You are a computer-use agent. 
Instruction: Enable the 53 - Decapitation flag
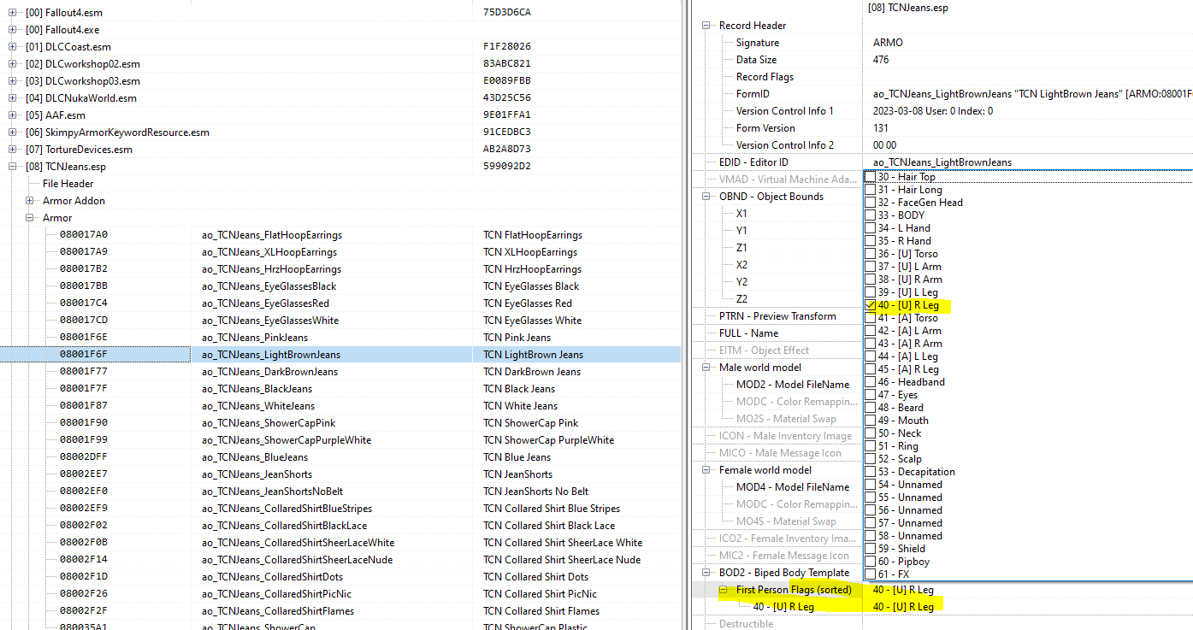click(x=871, y=472)
